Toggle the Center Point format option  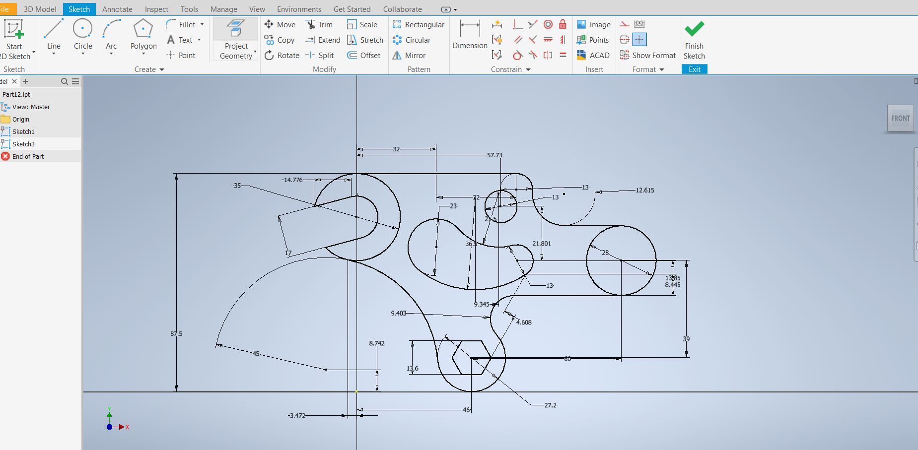639,40
